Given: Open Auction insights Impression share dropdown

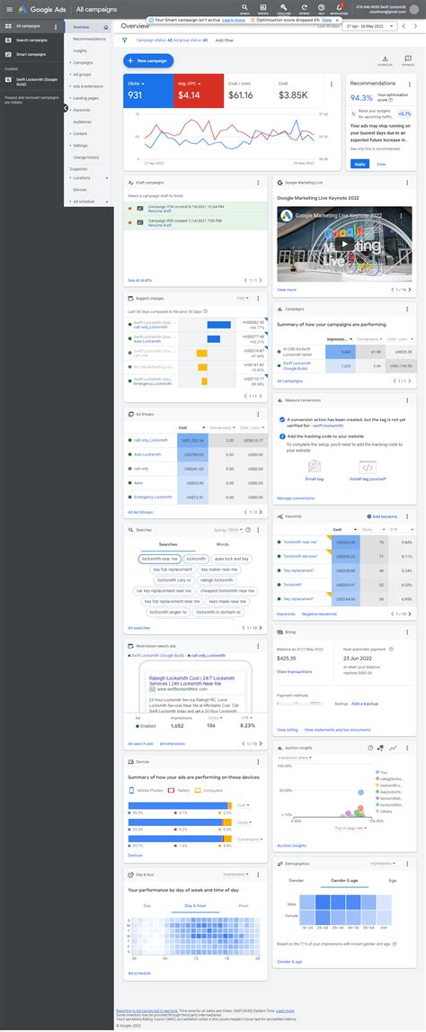Looking at the screenshot, I should pyautogui.click(x=295, y=758).
